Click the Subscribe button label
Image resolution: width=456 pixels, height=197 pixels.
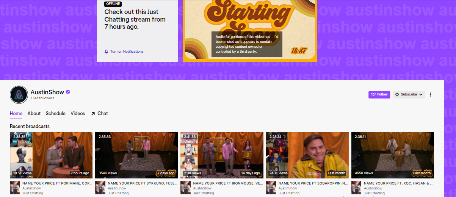409,94
